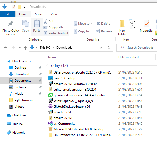Select the qt-unified-windows-x64-4.4.1-online file
This screenshot has height=145, width=157.
(80, 95)
